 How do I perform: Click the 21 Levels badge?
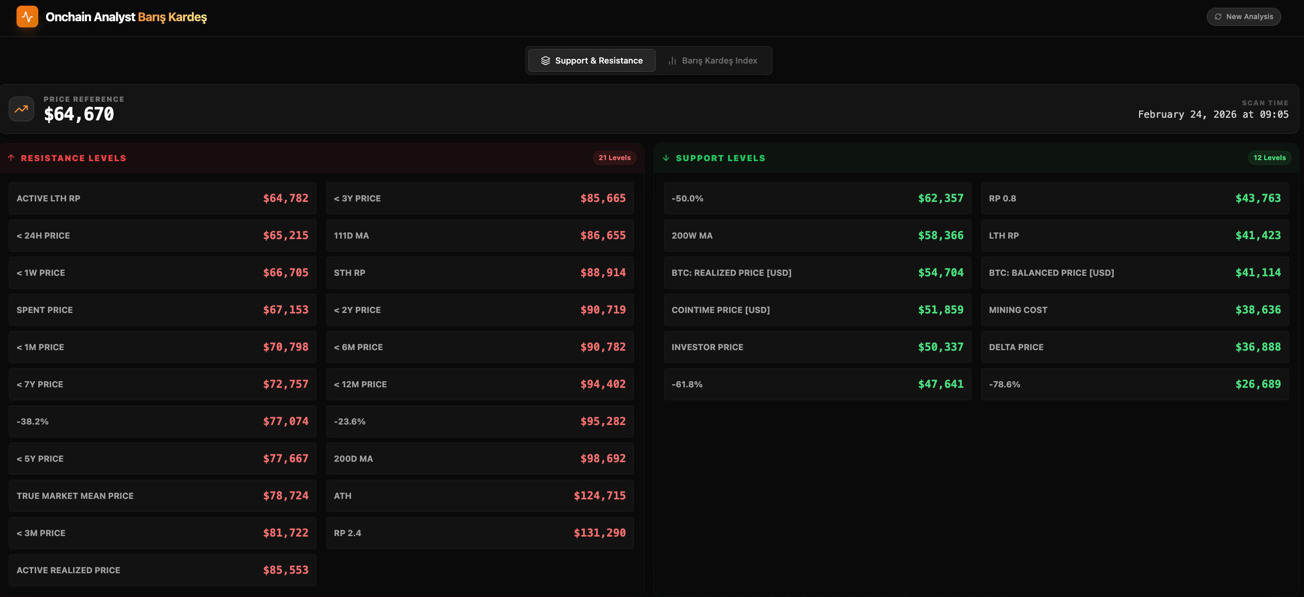614,158
